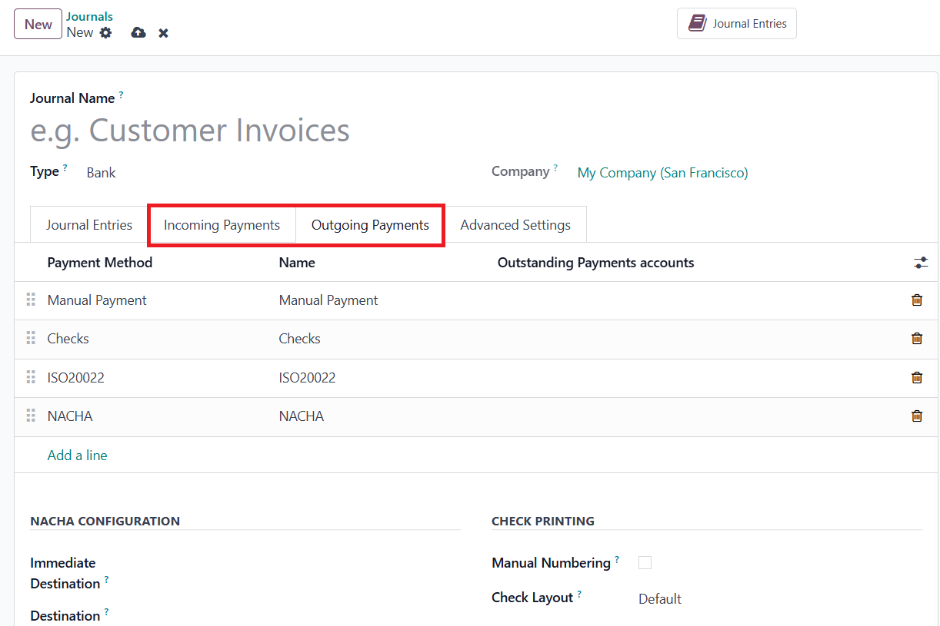Screen dimensions: 940x626
Task: Open the Advanced Settings tab
Action: (x=515, y=225)
